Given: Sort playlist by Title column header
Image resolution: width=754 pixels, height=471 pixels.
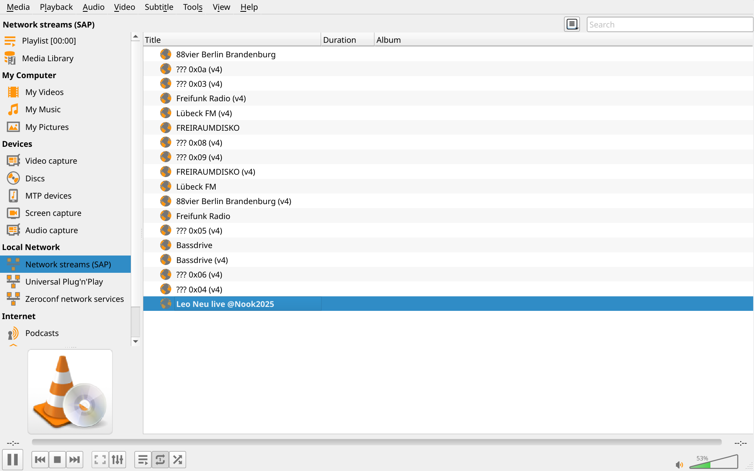Looking at the screenshot, I should pos(232,40).
